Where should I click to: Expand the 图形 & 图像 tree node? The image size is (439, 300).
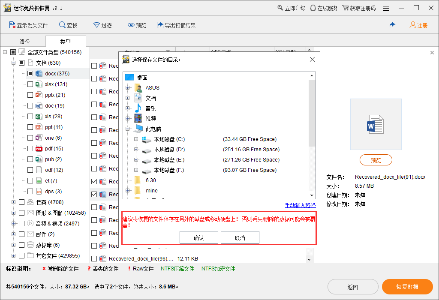click(x=13, y=213)
